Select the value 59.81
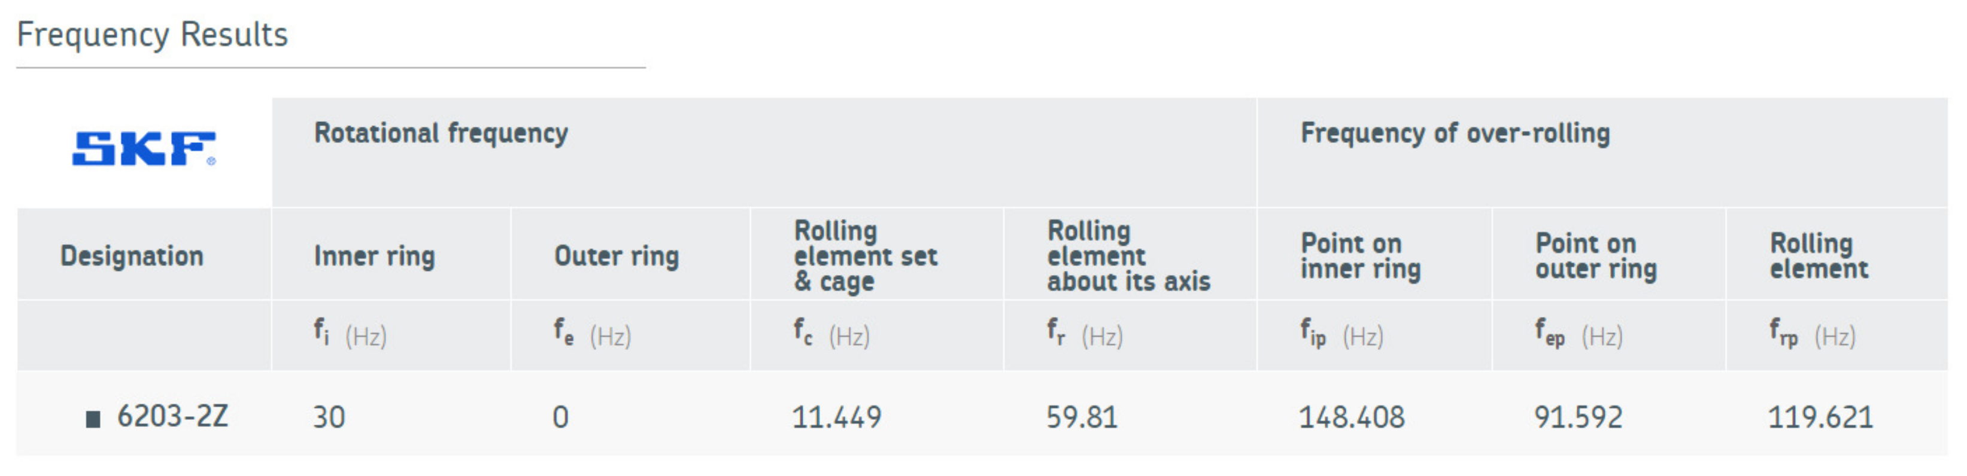Screen dimensions: 1967x476 pos(1082,417)
